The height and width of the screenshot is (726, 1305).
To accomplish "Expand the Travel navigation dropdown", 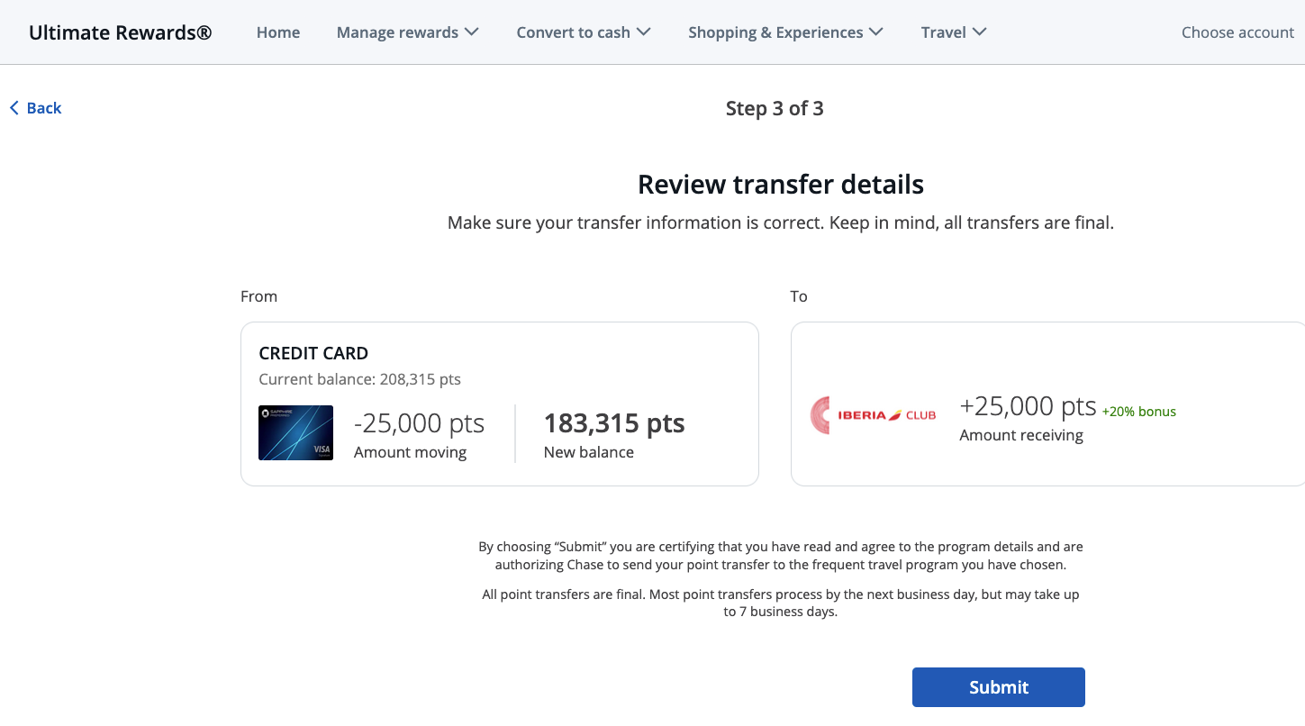I will click(954, 32).
